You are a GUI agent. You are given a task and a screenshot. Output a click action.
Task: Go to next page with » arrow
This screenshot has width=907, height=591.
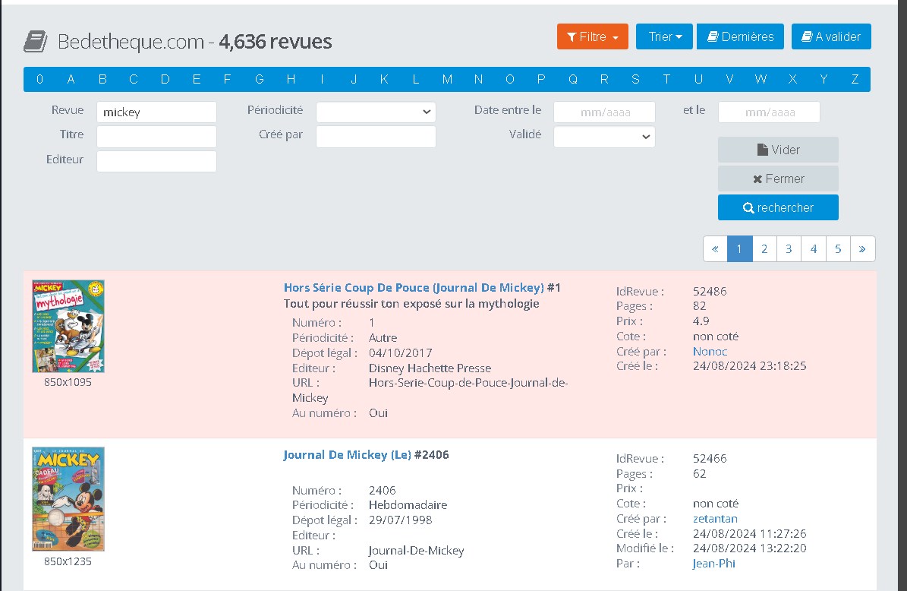click(x=863, y=248)
